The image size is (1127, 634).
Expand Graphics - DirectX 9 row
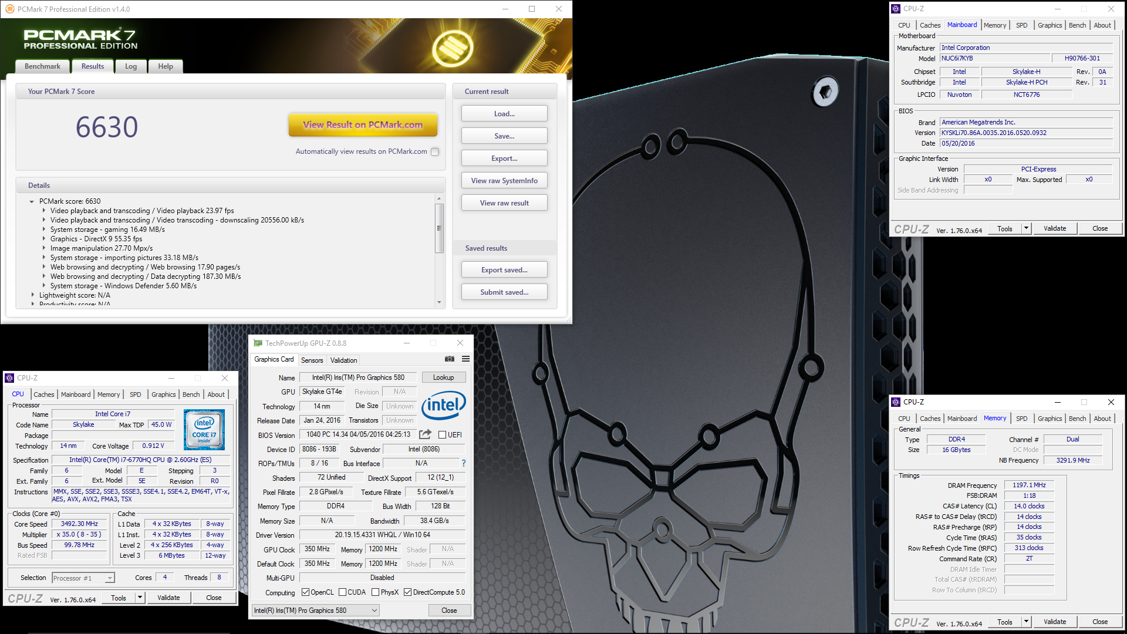point(44,239)
